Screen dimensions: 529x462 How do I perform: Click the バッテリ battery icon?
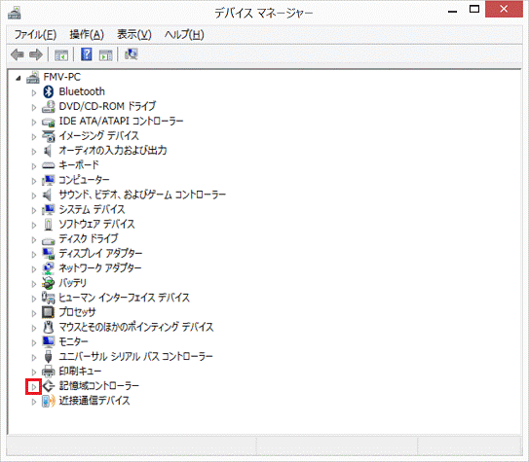[x=49, y=283]
